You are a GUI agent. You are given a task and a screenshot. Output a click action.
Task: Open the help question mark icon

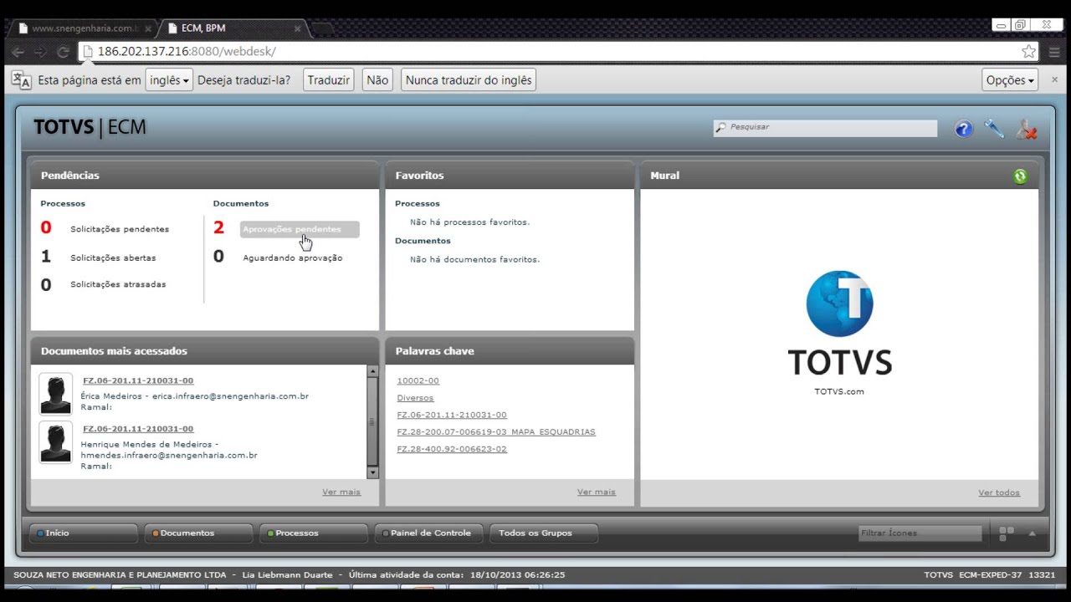coord(964,129)
